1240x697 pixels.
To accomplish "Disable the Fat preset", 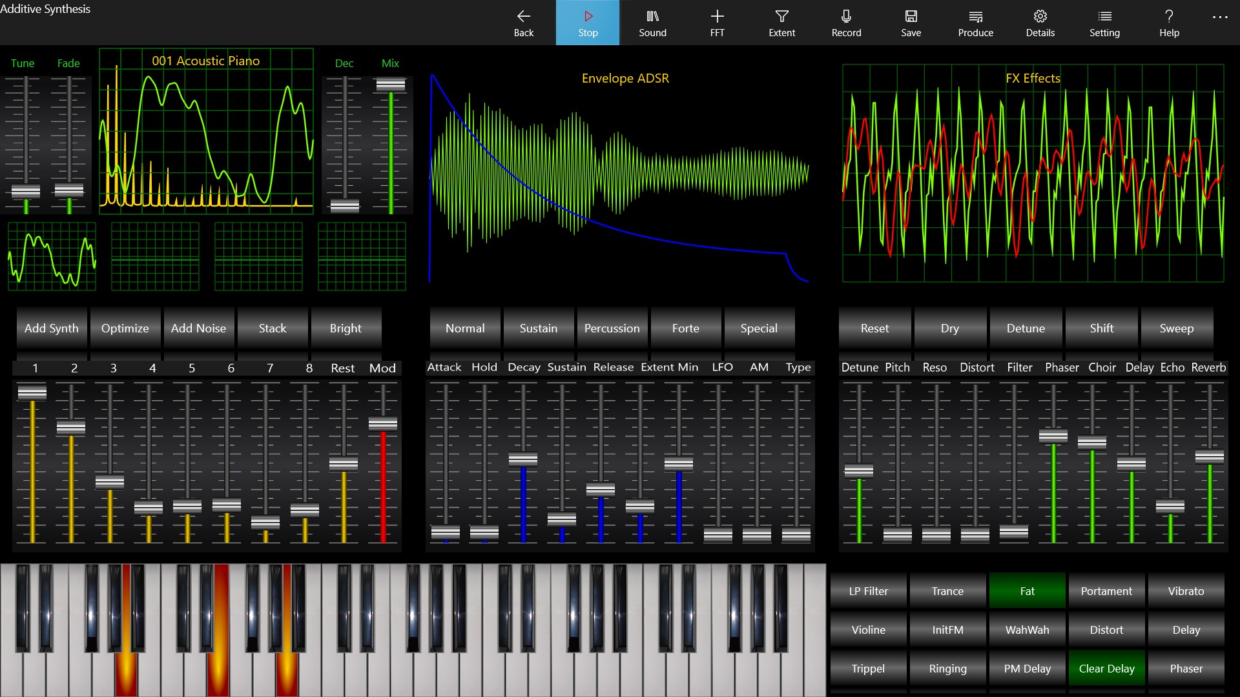I will coord(1027,591).
